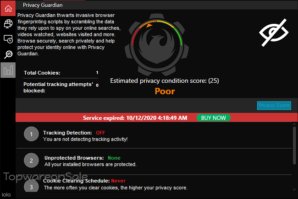Click the green BUY NOW button
The width and height of the screenshot is (298, 199).
click(x=214, y=118)
